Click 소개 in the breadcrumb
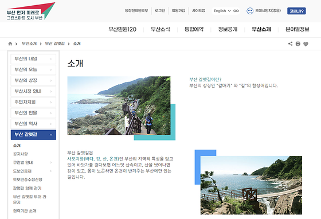Screen dimensions: 321x219 pyautogui.click(x=77, y=44)
